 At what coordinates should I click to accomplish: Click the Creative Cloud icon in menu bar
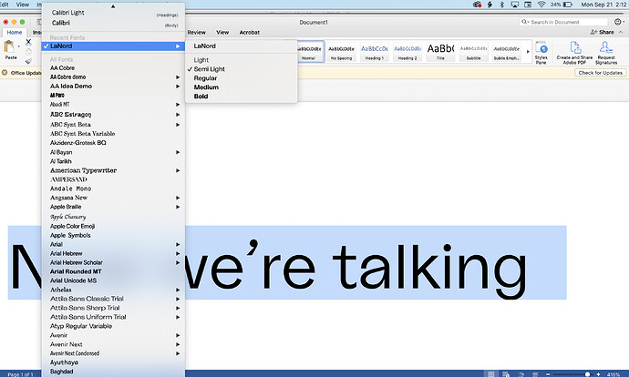point(477,5)
